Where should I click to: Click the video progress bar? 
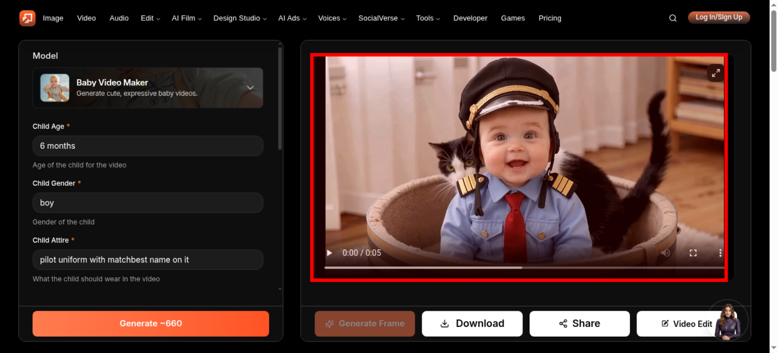(524, 267)
